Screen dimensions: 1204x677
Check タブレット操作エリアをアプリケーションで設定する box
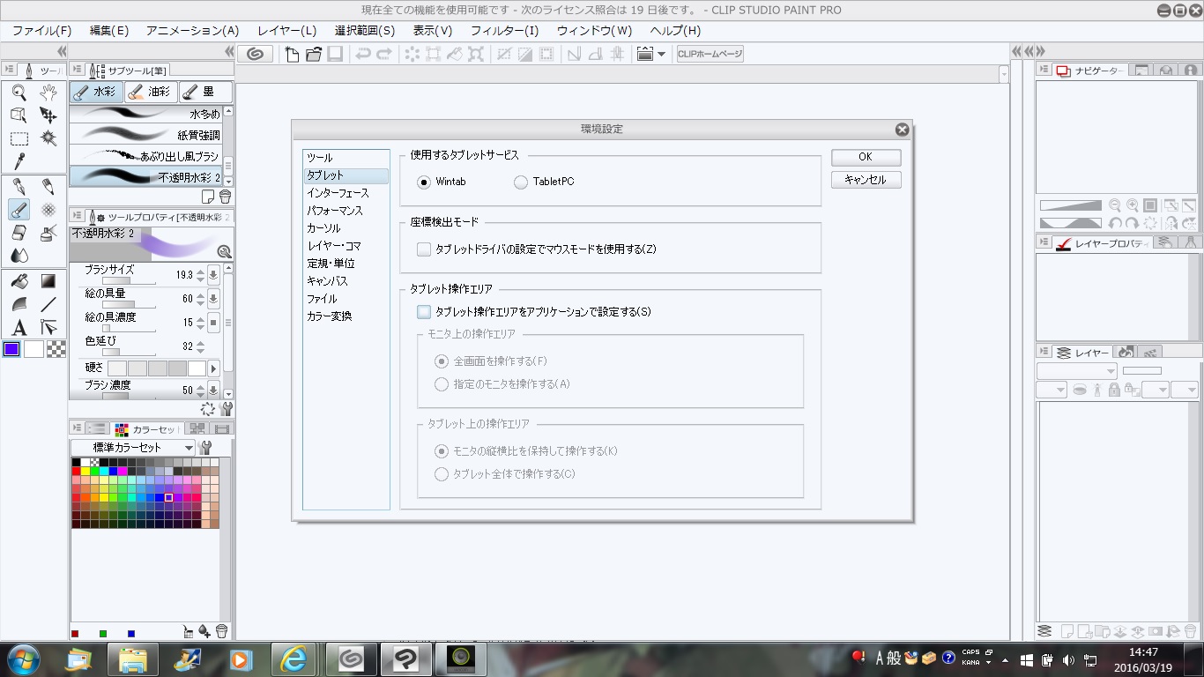[424, 311]
